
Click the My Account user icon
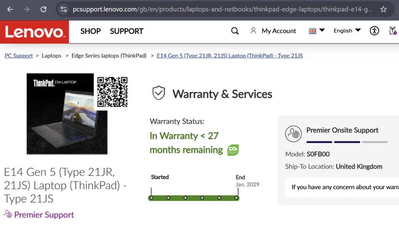(253, 31)
